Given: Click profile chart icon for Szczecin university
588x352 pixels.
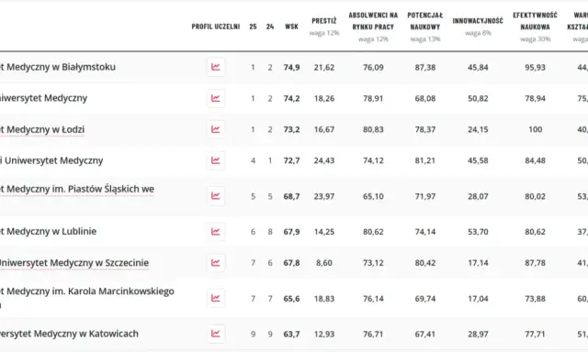Looking at the screenshot, I should coord(216,262).
